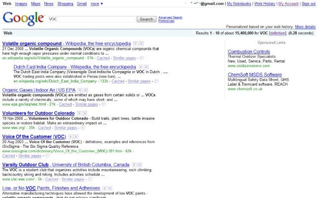This screenshot has height=198, width=318.
Task: Open More details about personalized results
Action: point(305,26)
